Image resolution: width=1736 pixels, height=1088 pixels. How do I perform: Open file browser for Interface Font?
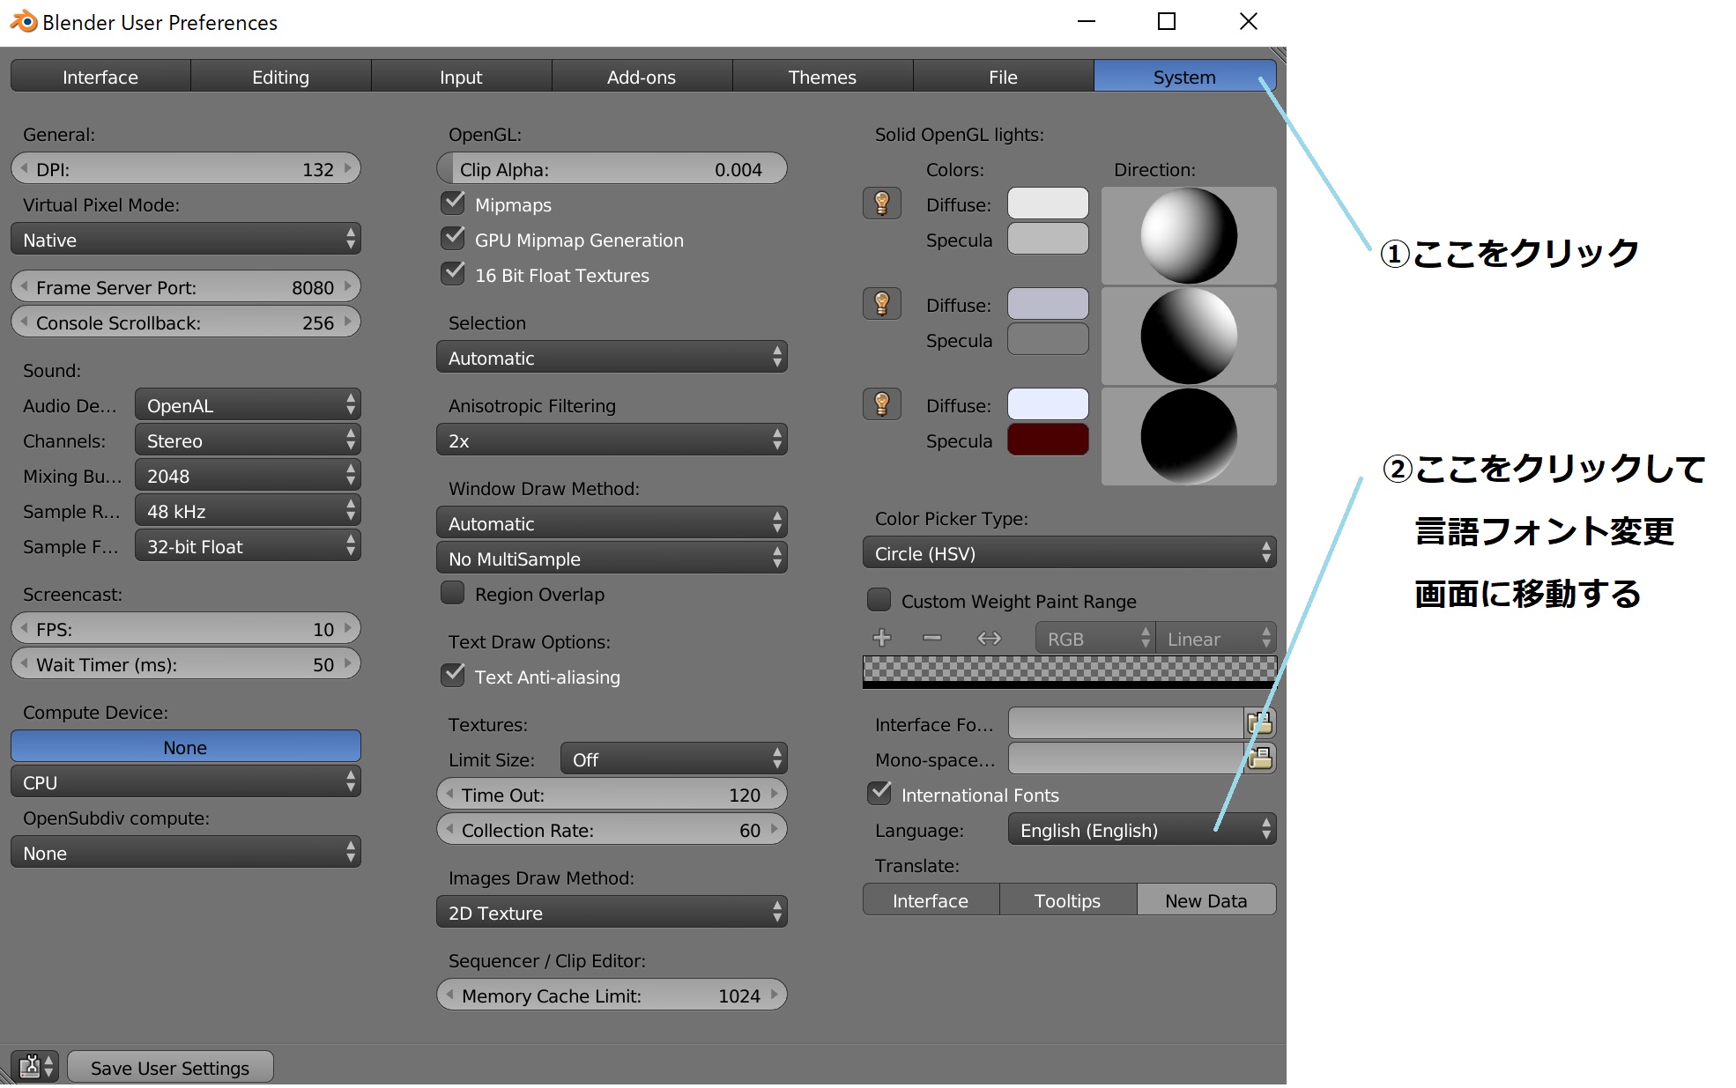[1259, 723]
